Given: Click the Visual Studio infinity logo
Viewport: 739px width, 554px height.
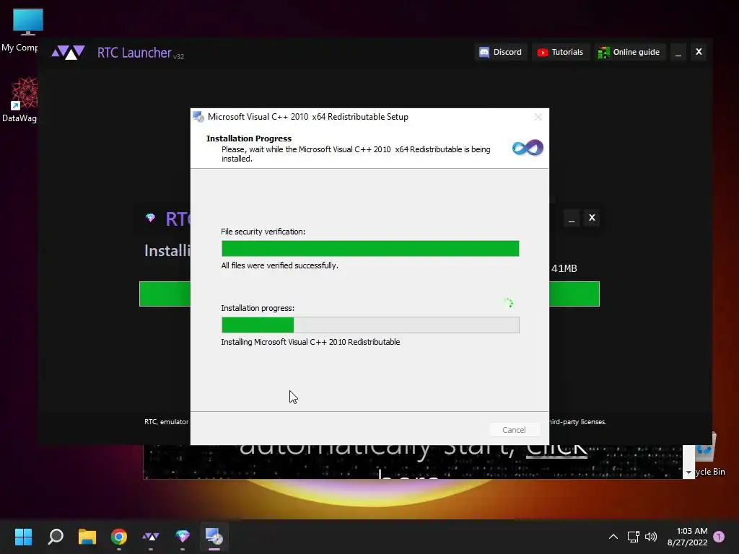Looking at the screenshot, I should point(528,148).
